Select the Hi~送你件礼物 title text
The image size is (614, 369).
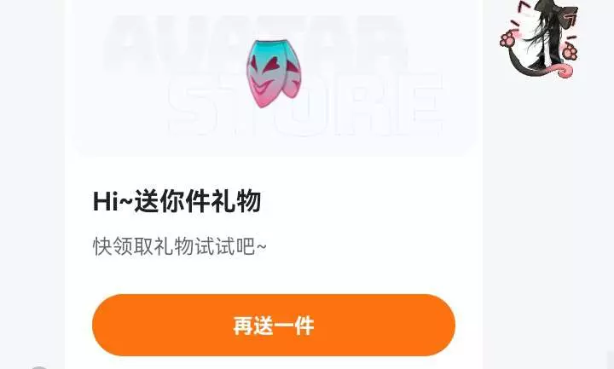tap(177, 201)
